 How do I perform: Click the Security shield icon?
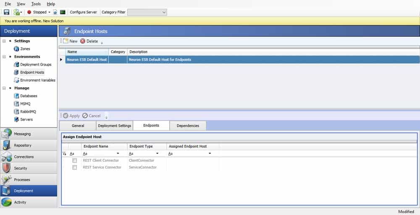click(6, 168)
